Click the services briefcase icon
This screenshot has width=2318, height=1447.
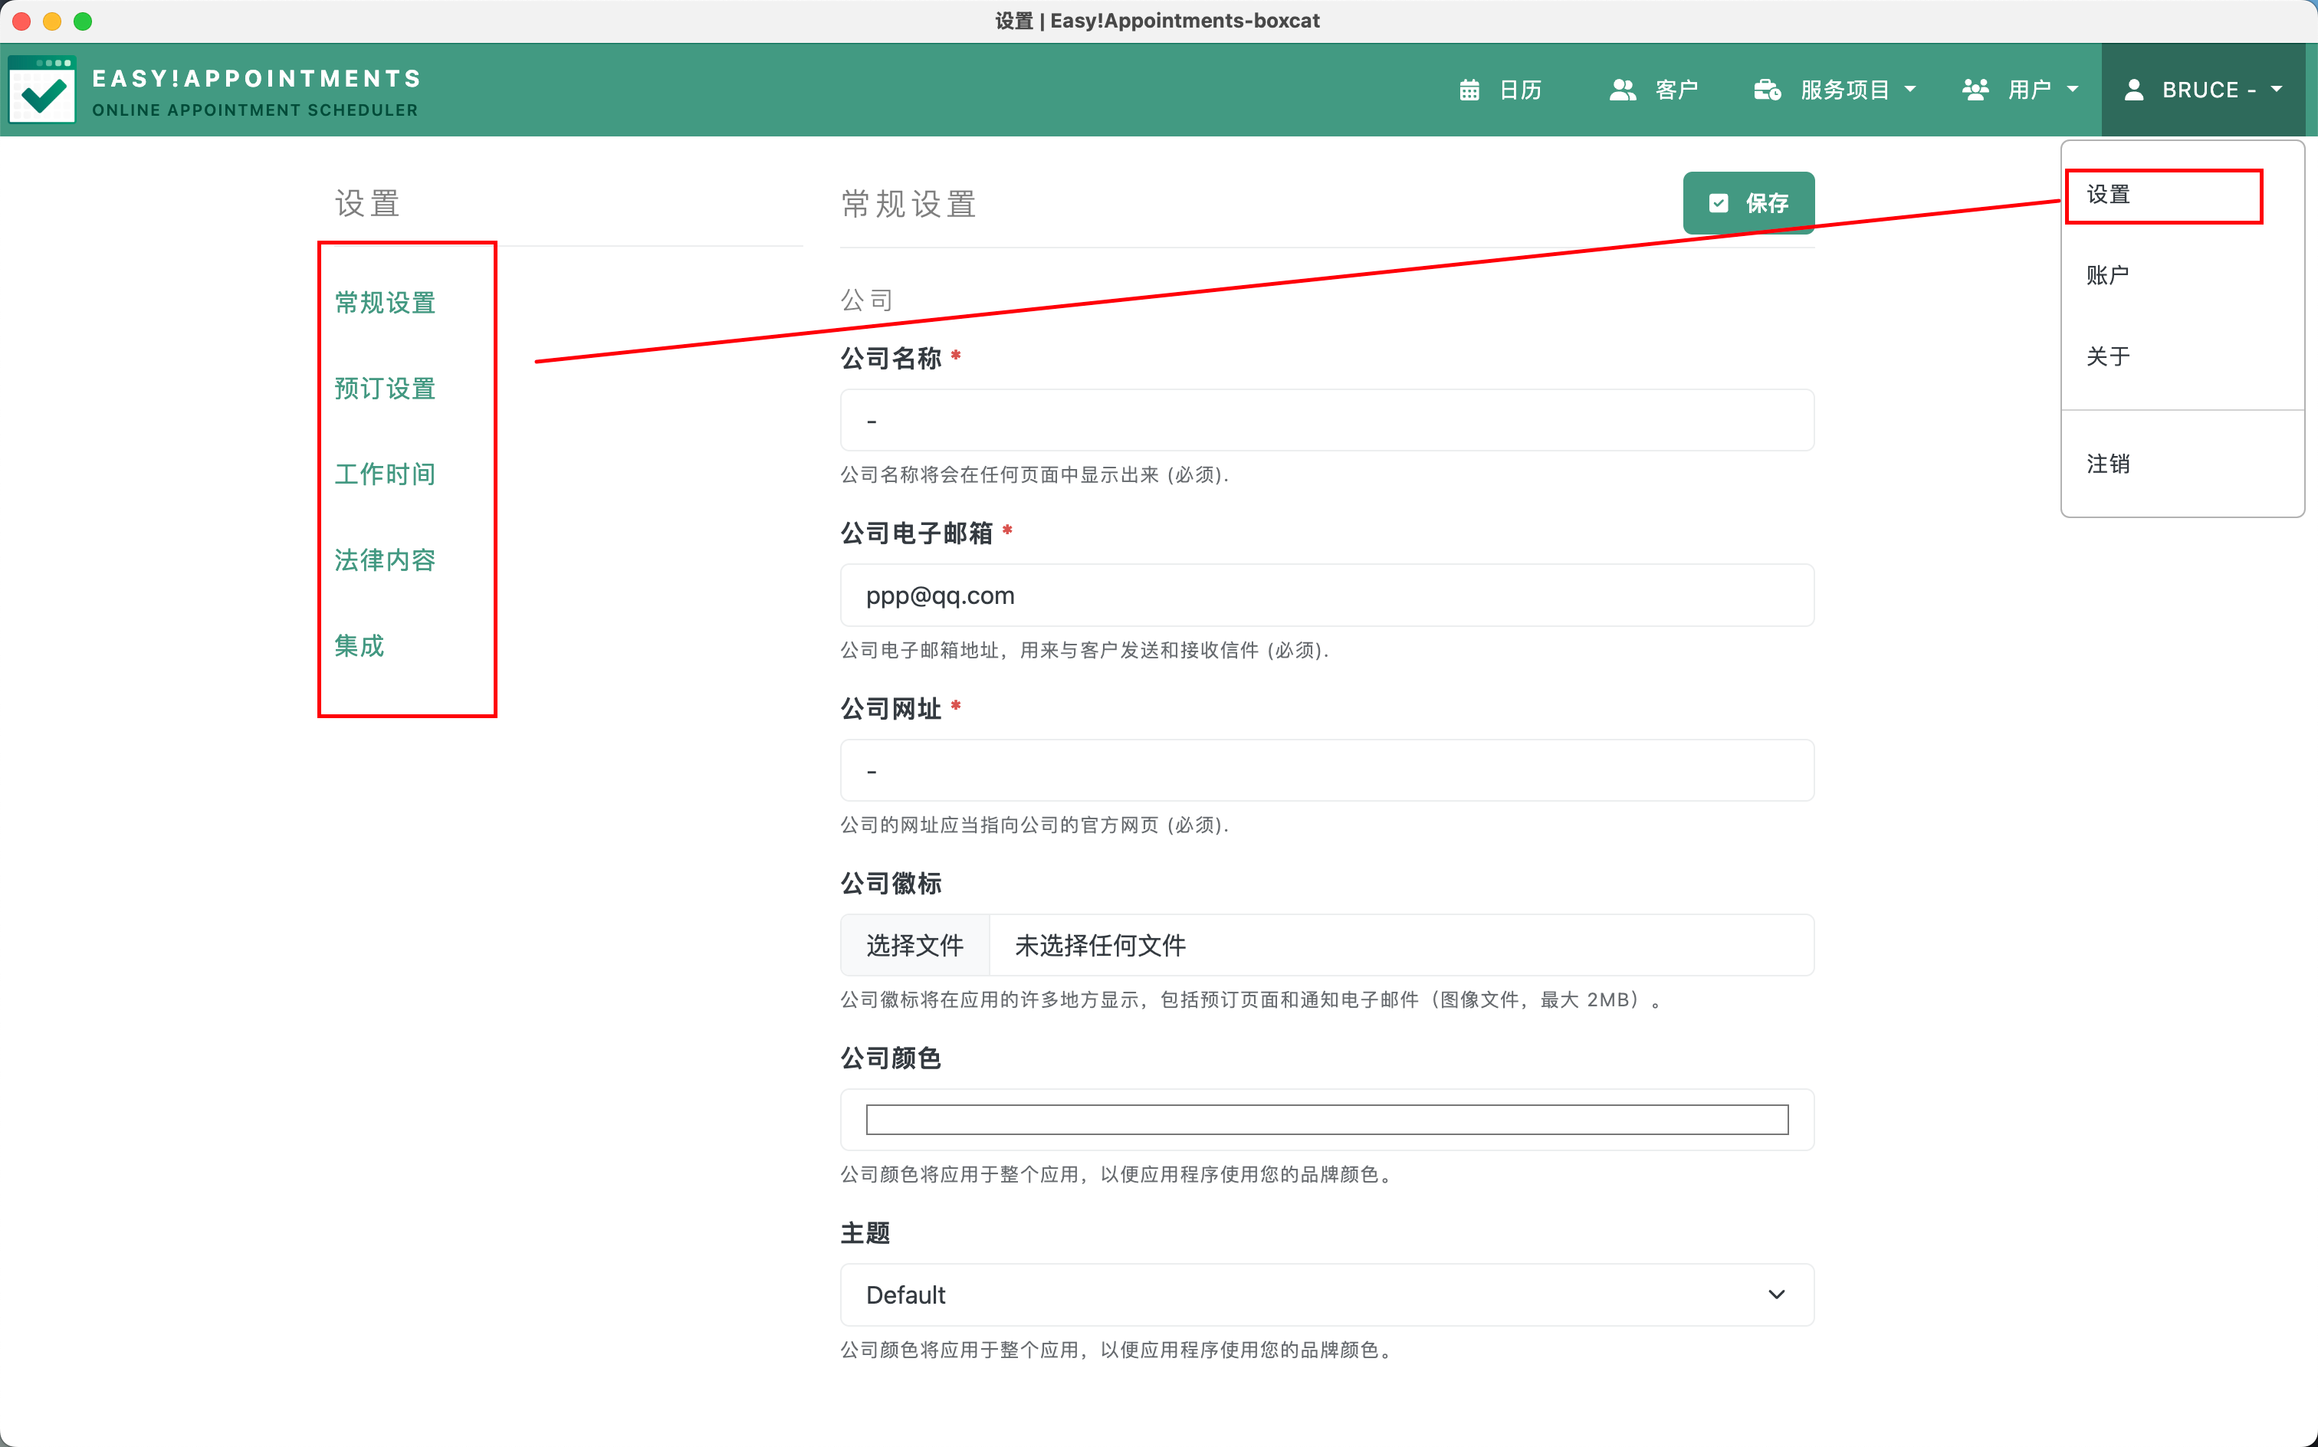1767,90
